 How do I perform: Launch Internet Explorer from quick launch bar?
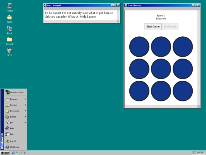pos(13,153)
